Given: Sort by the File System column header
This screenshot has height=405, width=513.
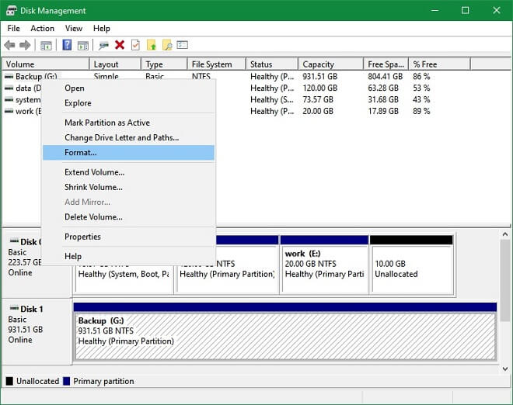Looking at the screenshot, I should point(217,64).
